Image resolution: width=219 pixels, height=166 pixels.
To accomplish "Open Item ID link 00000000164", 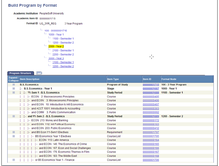I will point(151,140).
